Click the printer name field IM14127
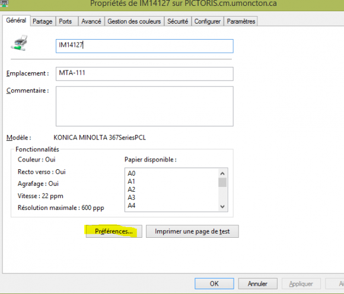The image size is (344, 294). click(x=145, y=46)
